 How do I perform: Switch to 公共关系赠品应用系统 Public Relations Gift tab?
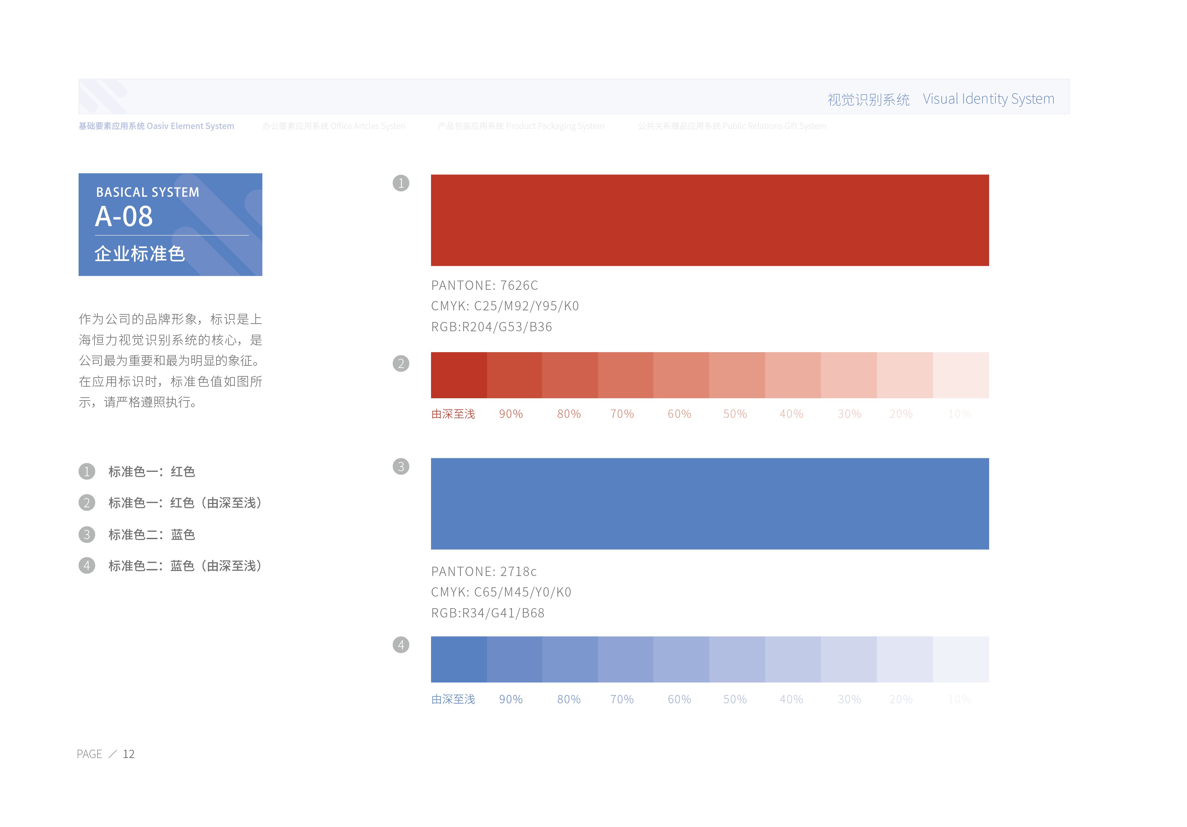(732, 126)
